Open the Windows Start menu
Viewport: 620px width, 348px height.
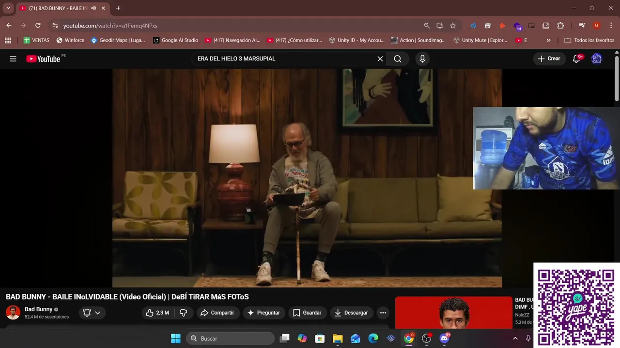pyautogui.click(x=176, y=338)
